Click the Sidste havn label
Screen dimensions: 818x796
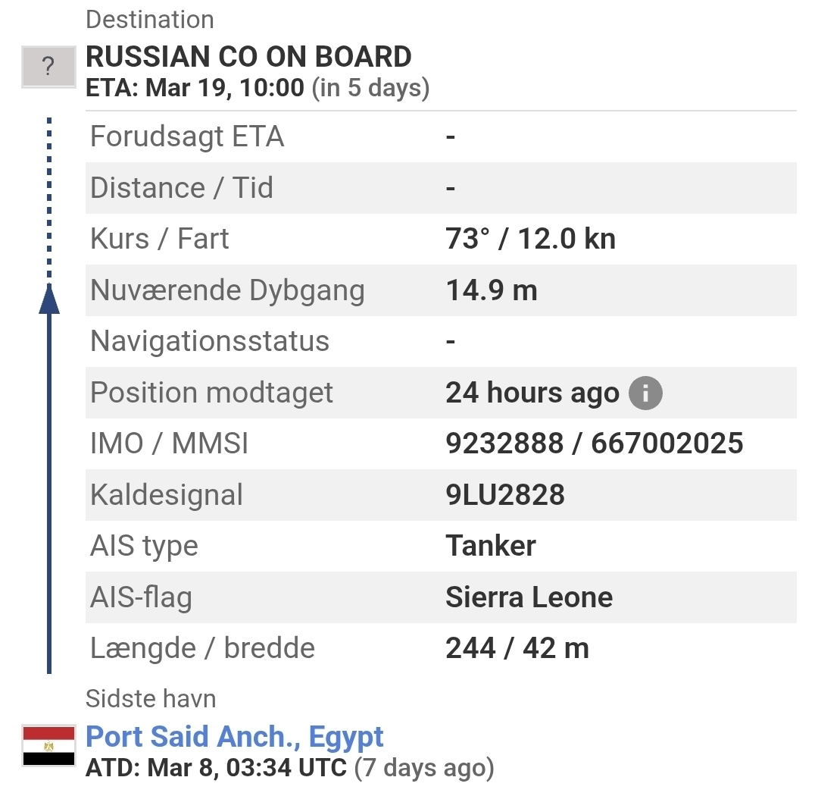151,698
